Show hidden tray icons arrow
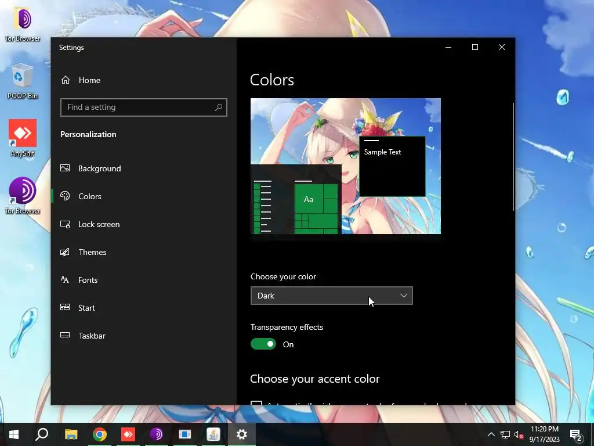 (491, 434)
